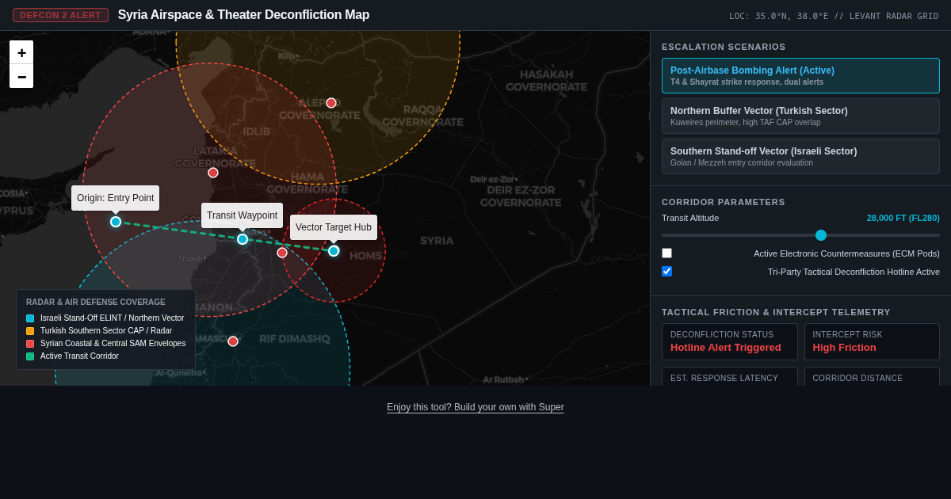Click the red marker near Latakia Governorate
951x499 pixels.
point(213,173)
